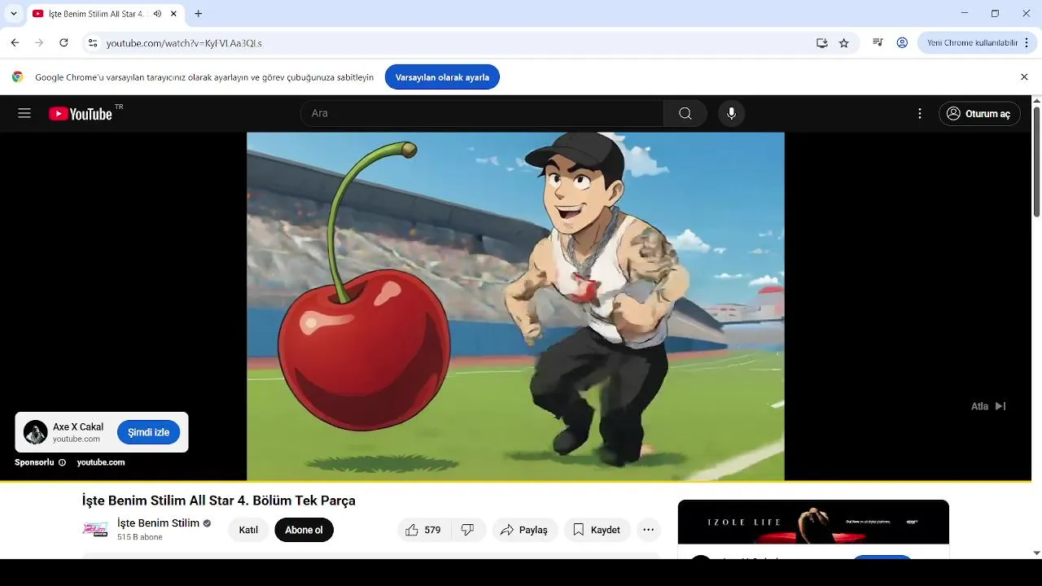Click the Axe X Cakal advertiser avatar

(35, 432)
